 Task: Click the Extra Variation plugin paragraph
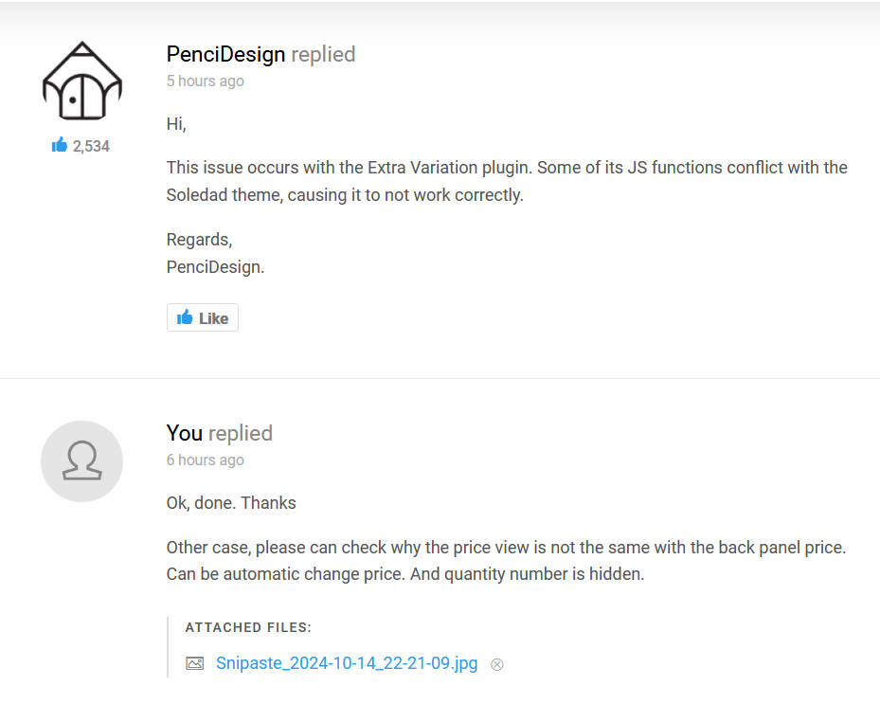pos(507,181)
